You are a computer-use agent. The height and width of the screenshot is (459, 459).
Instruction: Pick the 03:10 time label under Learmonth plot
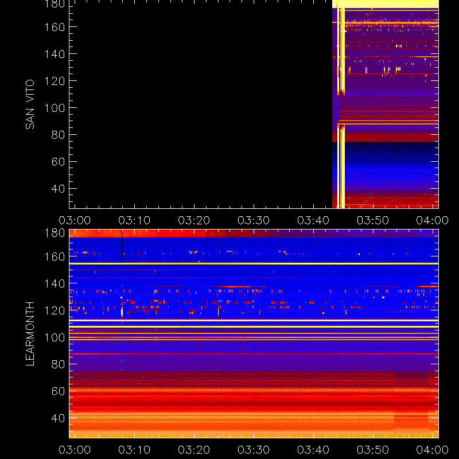point(134,450)
